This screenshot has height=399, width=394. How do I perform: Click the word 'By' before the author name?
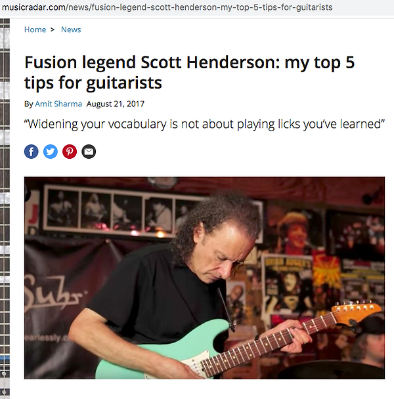tap(28, 104)
